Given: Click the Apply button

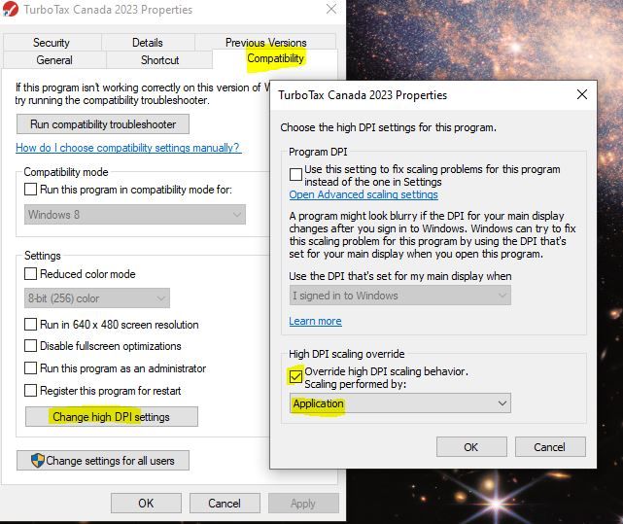Looking at the screenshot, I should pos(303,504).
